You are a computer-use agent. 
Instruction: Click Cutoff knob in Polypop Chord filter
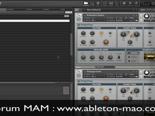(x=83, y=90)
